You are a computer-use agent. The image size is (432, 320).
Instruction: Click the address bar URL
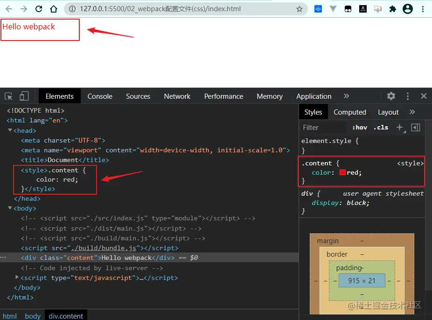[x=160, y=9]
